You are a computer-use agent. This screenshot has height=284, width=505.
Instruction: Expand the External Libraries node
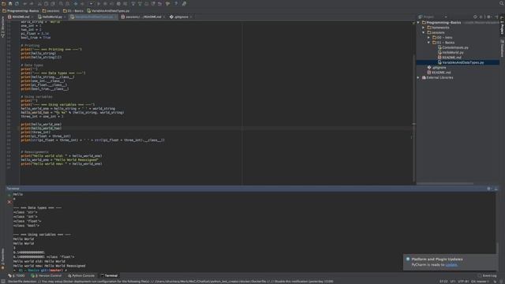point(418,77)
